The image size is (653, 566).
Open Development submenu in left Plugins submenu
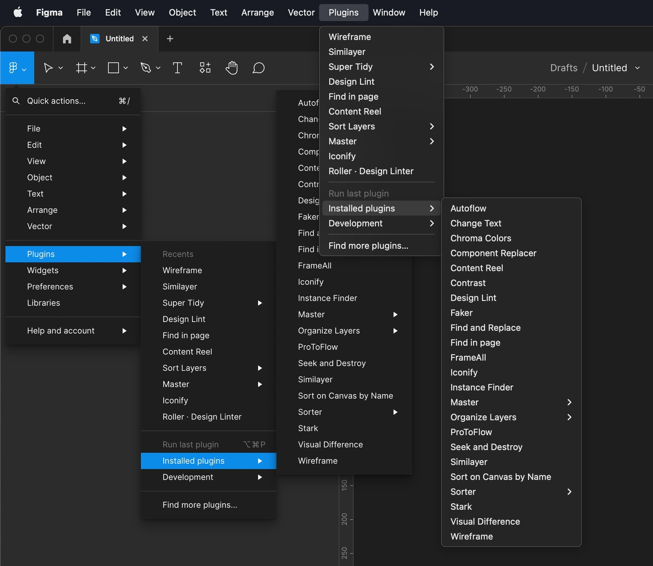(x=208, y=477)
